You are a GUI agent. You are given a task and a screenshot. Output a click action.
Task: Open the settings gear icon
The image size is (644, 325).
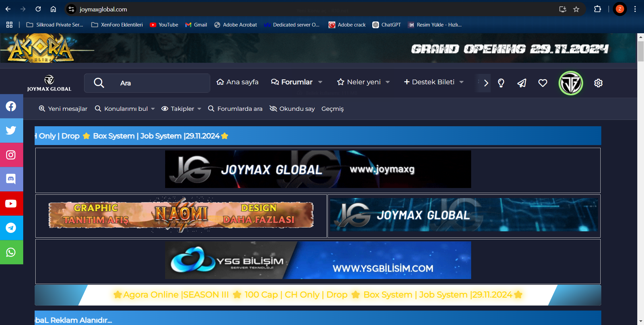click(598, 83)
